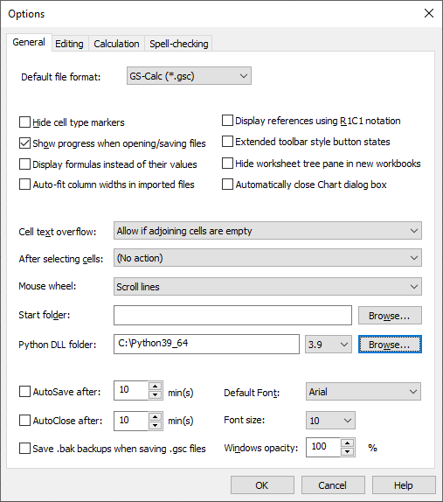Click inside the Start folder text field
This screenshot has height=502, width=443.
point(232,316)
